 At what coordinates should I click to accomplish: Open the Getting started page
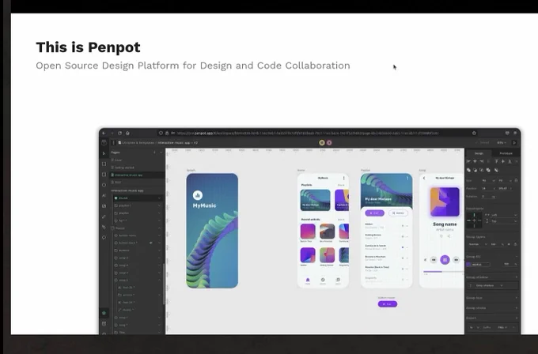[137, 168]
